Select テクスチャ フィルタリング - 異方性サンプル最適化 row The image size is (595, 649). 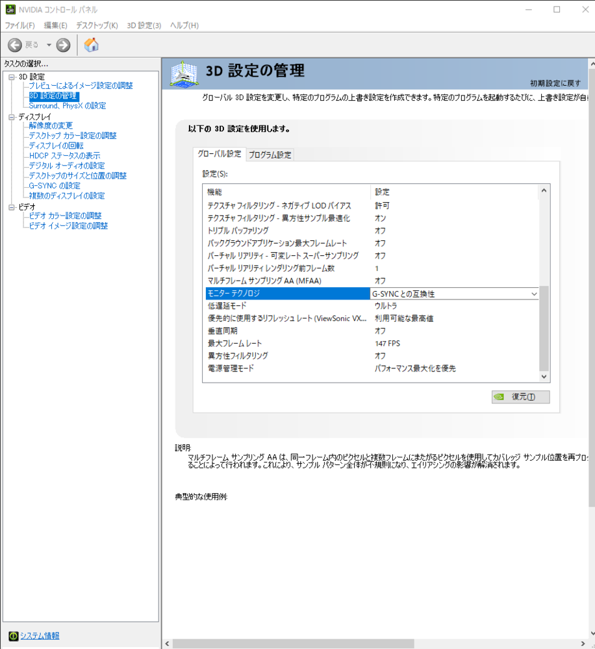pos(372,218)
